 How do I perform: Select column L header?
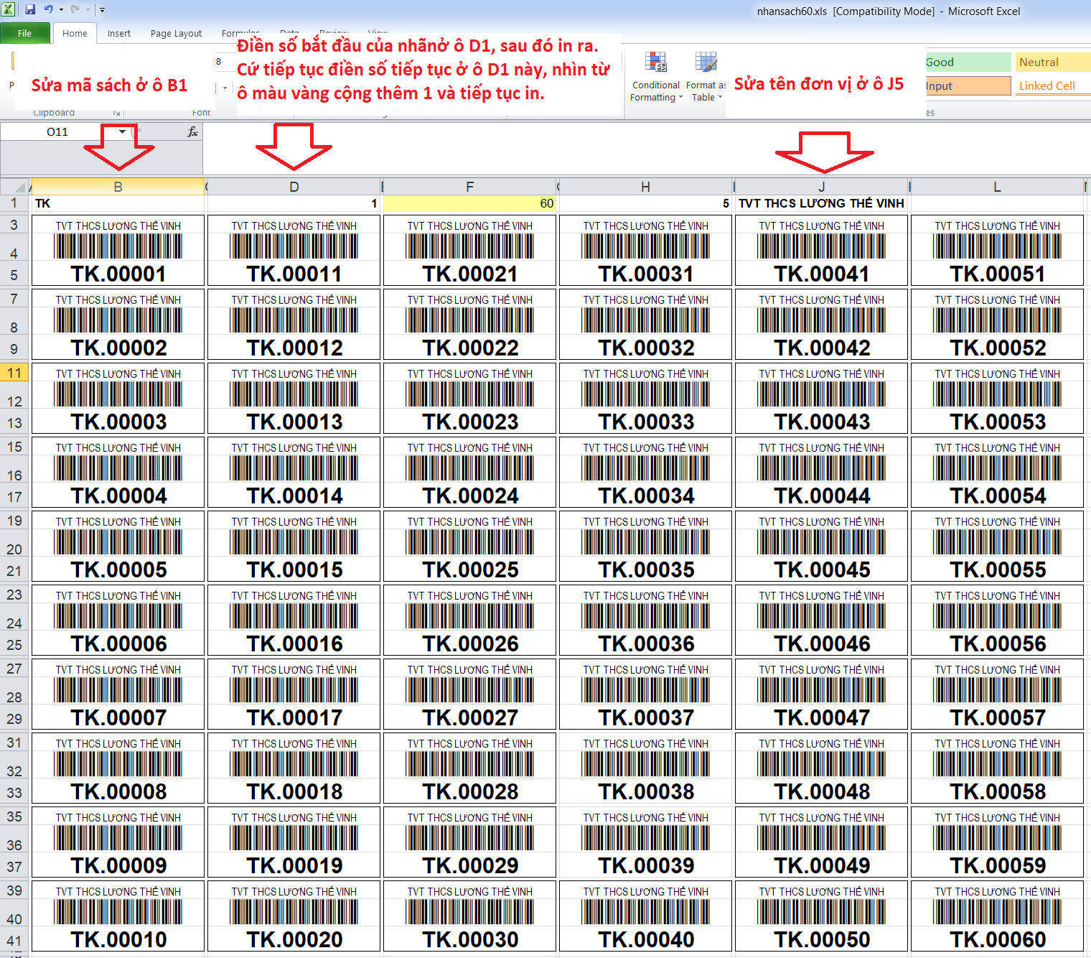coord(997,187)
